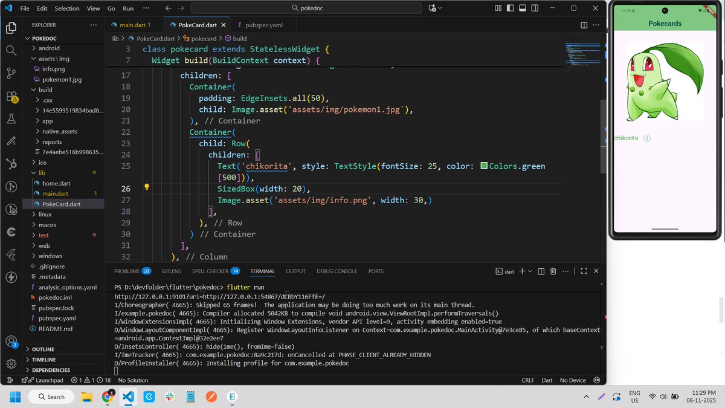
Task: Click the light bulb code action icon
Action: [146, 187]
